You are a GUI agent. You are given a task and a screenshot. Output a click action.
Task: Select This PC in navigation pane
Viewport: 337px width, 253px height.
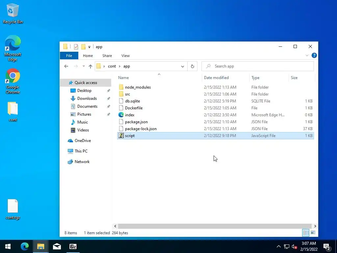[x=81, y=151]
